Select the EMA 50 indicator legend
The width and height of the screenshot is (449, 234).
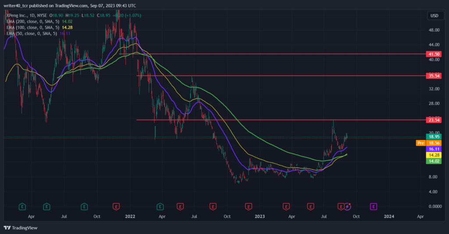point(38,33)
